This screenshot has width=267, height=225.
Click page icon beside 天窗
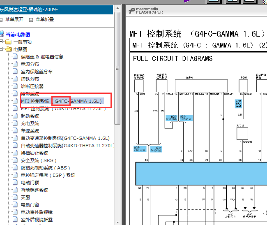coord(15,197)
